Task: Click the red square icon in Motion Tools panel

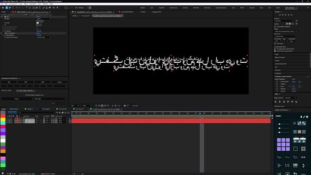Action: click(x=299, y=132)
